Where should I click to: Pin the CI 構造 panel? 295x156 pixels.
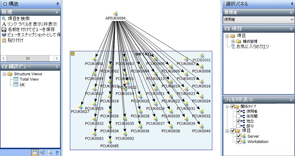coord(58,4)
